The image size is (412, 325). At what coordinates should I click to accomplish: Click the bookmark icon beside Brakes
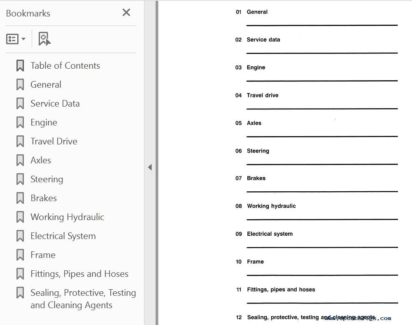tap(20, 198)
